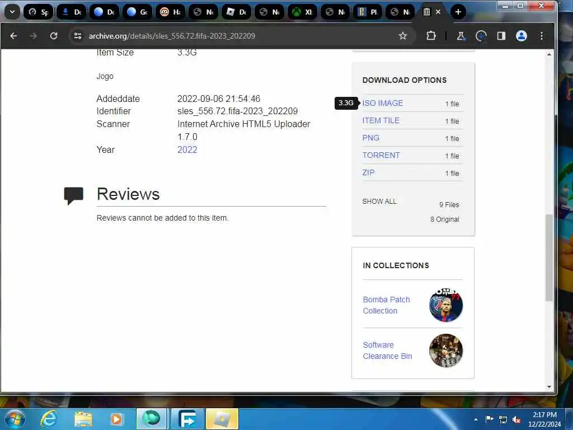This screenshot has width=573, height=430.
Task: Click the '9 Files' count text
Action: click(x=449, y=205)
